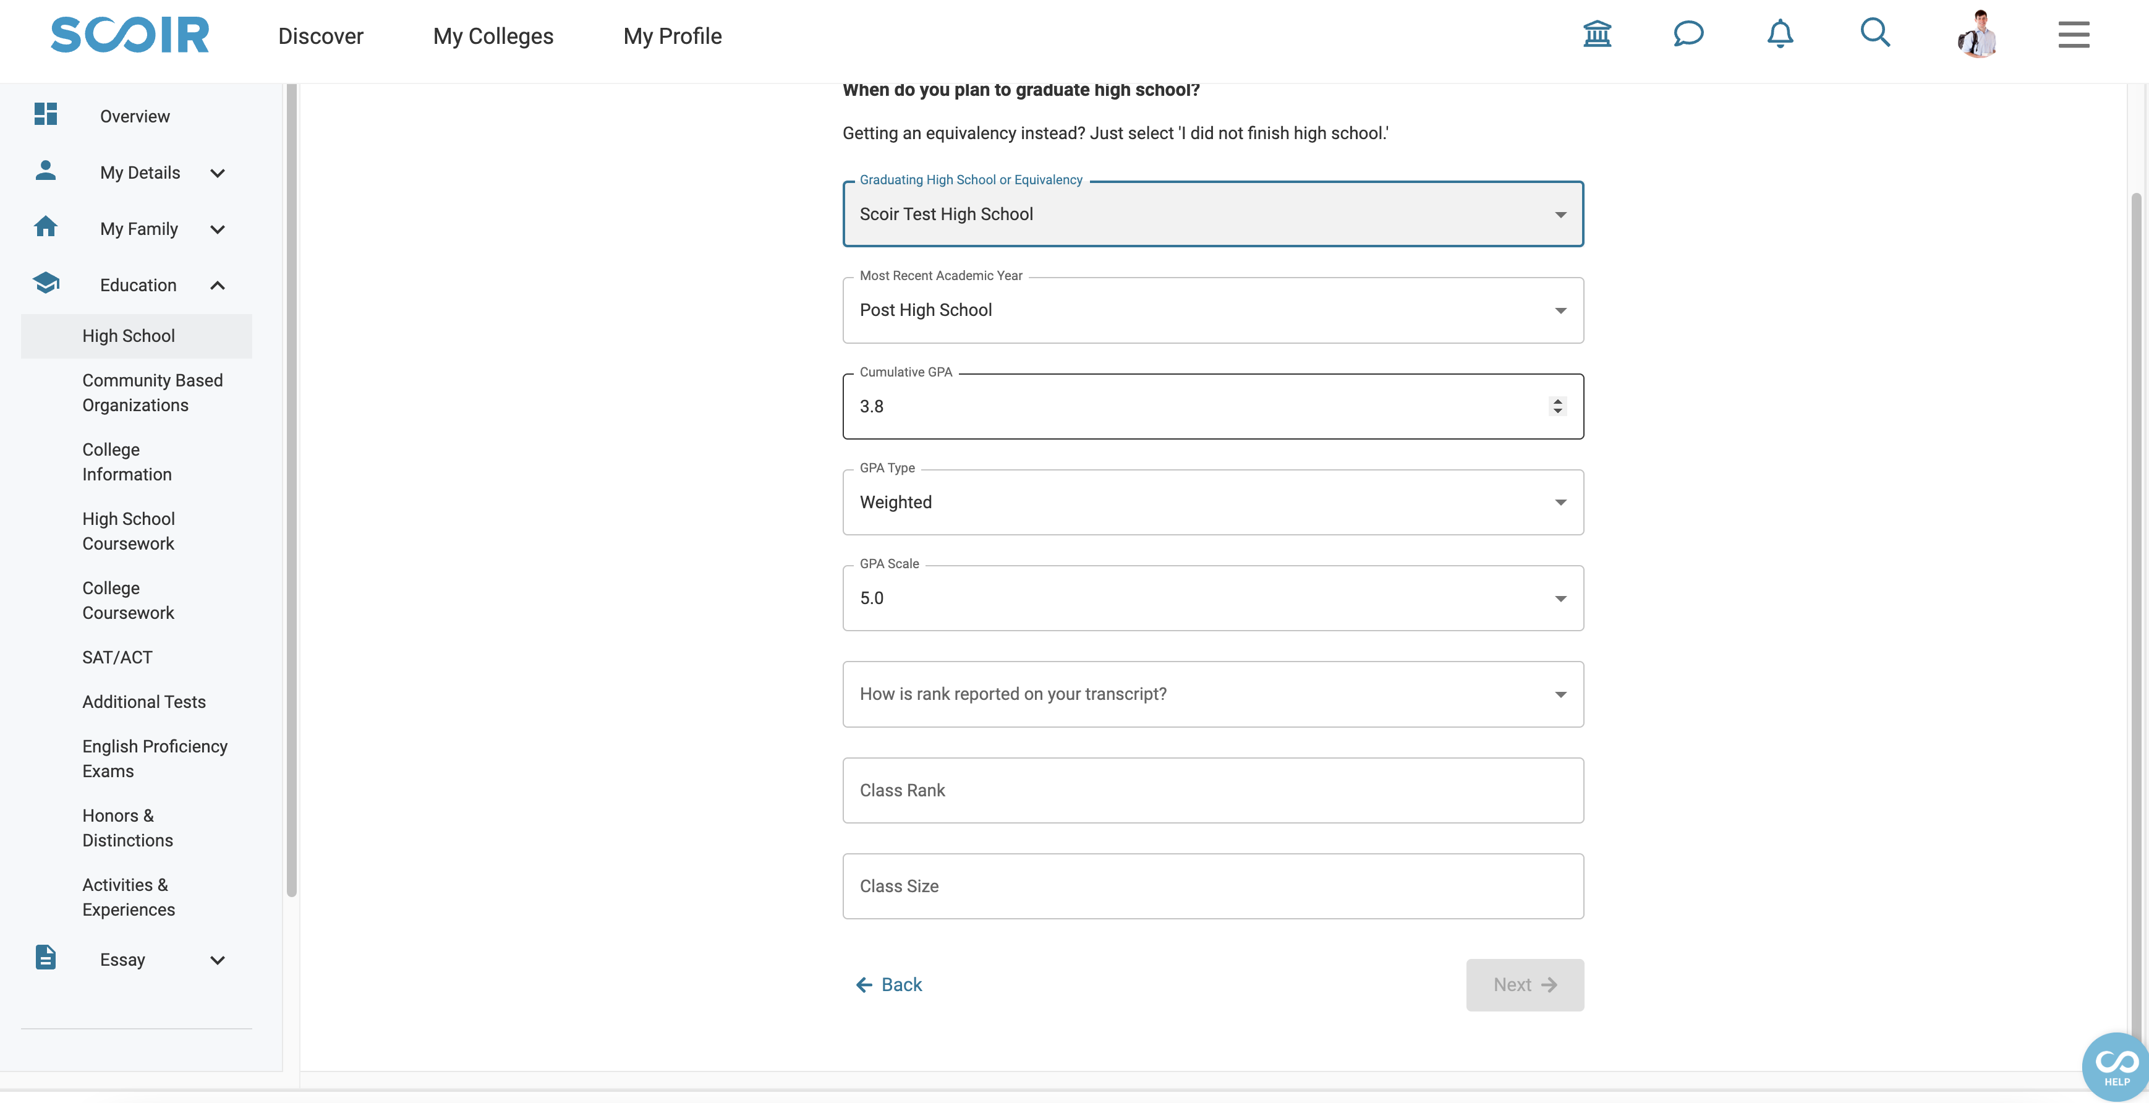
Task: Click into the Class Rank field
Action: (x=1213, y=790)
